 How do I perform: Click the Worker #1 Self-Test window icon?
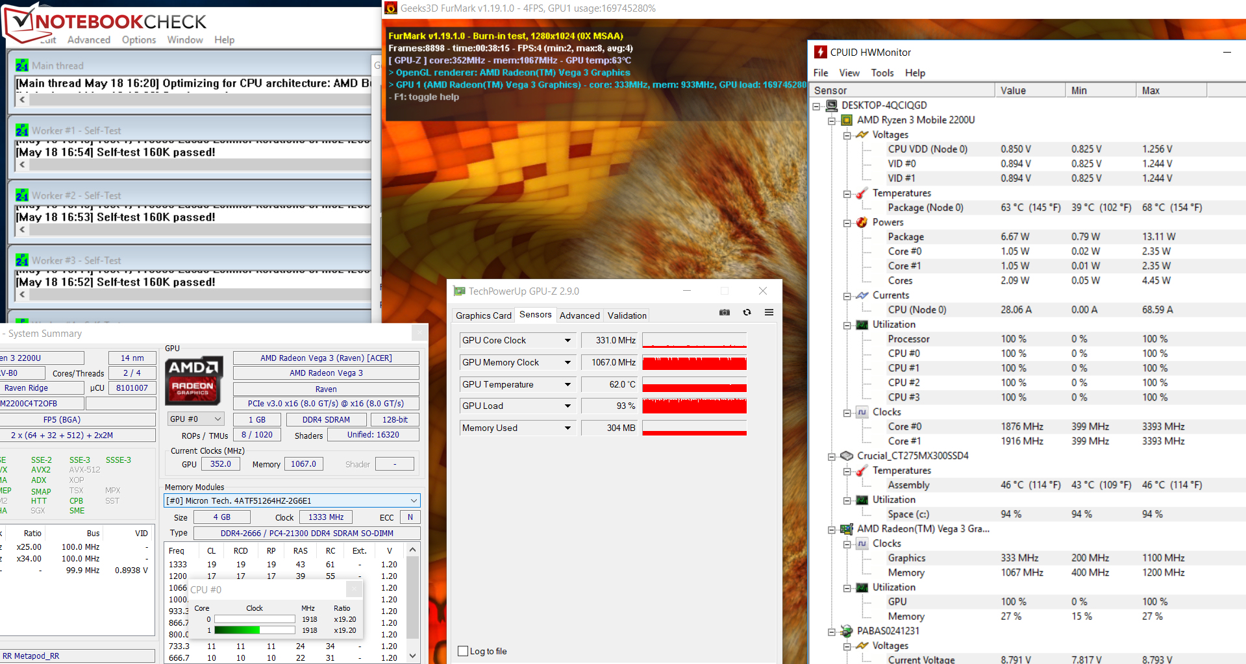click(22, 130)
